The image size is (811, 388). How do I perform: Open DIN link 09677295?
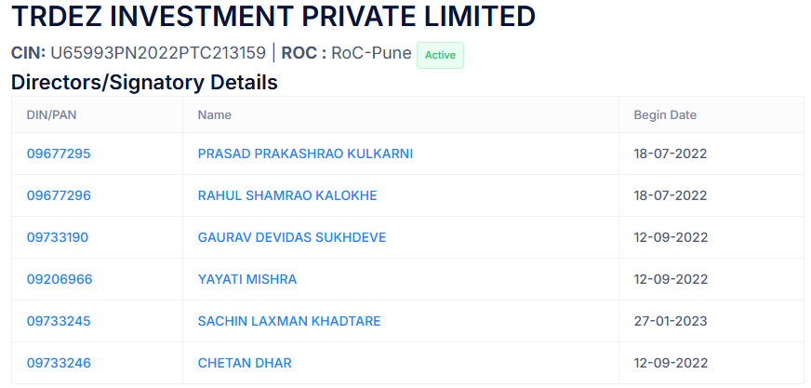point(59,154)
